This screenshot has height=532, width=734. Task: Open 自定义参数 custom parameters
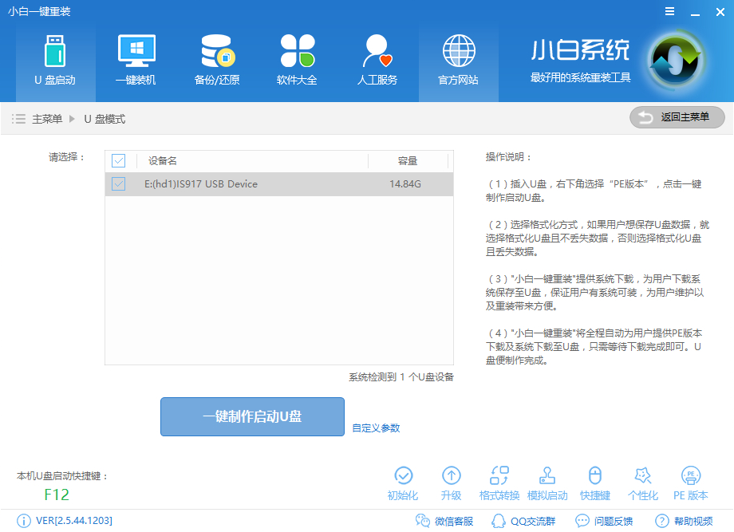(378, 428)
